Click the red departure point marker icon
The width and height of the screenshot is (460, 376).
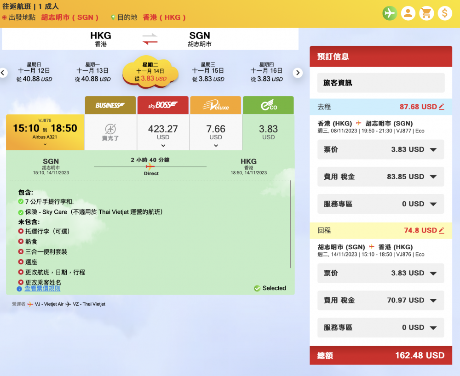click(5, 17)
